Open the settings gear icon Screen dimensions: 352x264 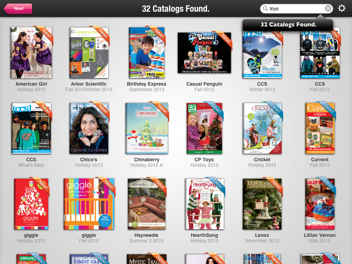(341, 9)
